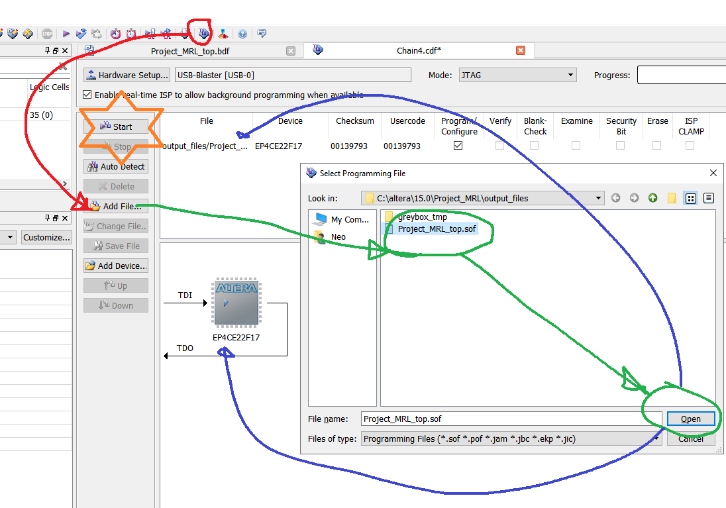Image resolution: width=726 pixels, height=508 pixels.
Task: Go up one folder with the green arrow
Action: coord(653,198)
